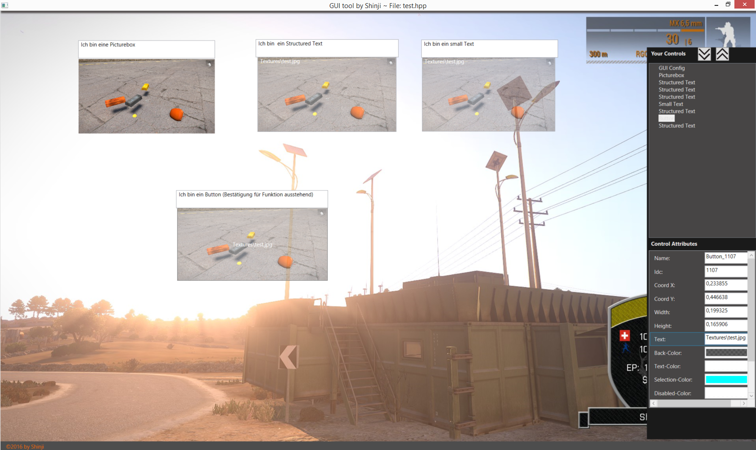Select last Structured Text entry below Button
The height and width of the screenshot is (450, 756).
tap(677, 126)
